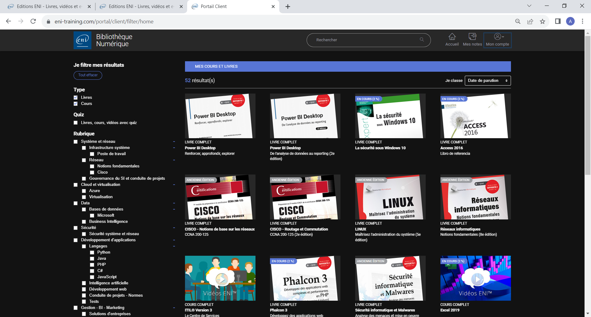
Task: Uncheck the Livres type filter
Action: (76, 98)
